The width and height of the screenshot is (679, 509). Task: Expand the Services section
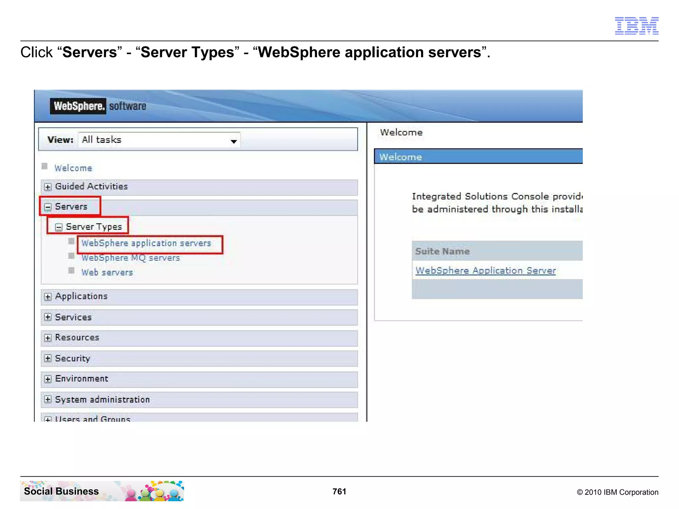pos(48,317)
